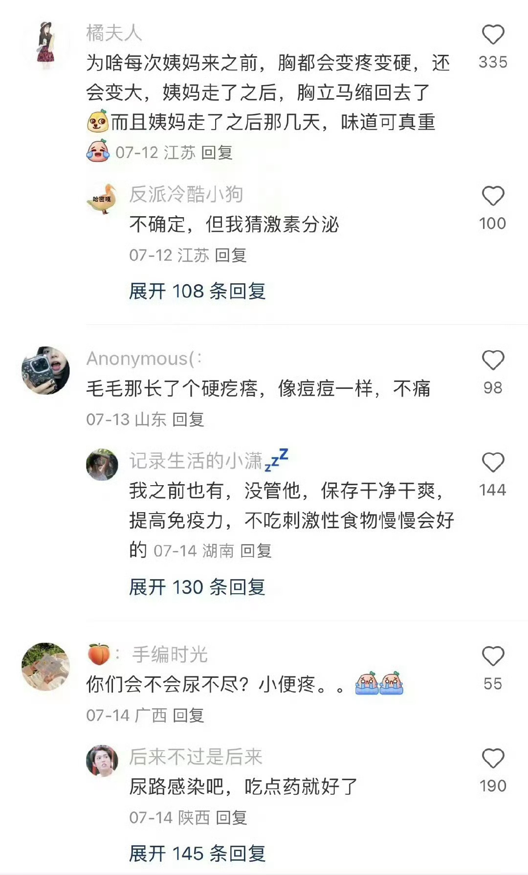Reply to 记录生活的小潇's comment from 湖南
The image size is (528, 875).
point(256,551)
